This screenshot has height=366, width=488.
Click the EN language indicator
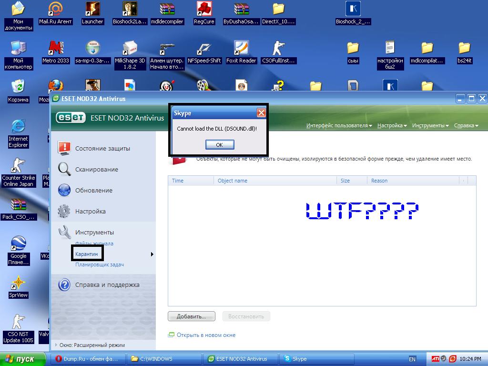pyautogui.click(x=412, y=359)
